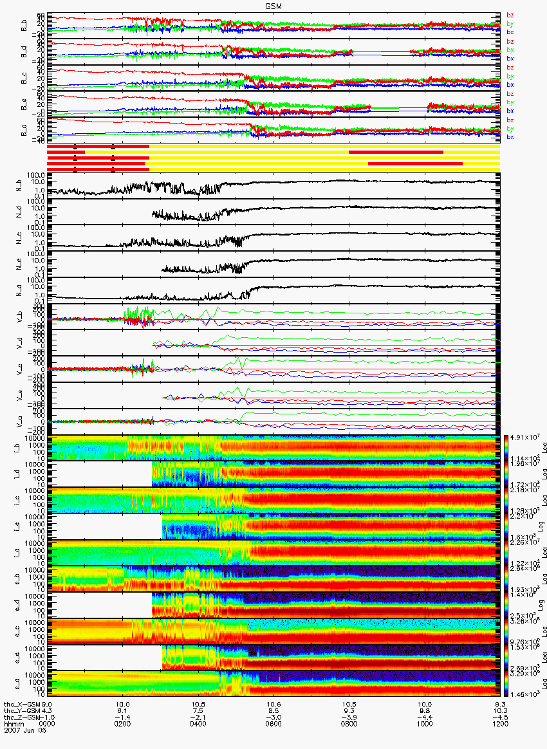This screenshot has height=749, width=547.
Task: Click the X-GSM value 10.6
Action: [273, 704]
